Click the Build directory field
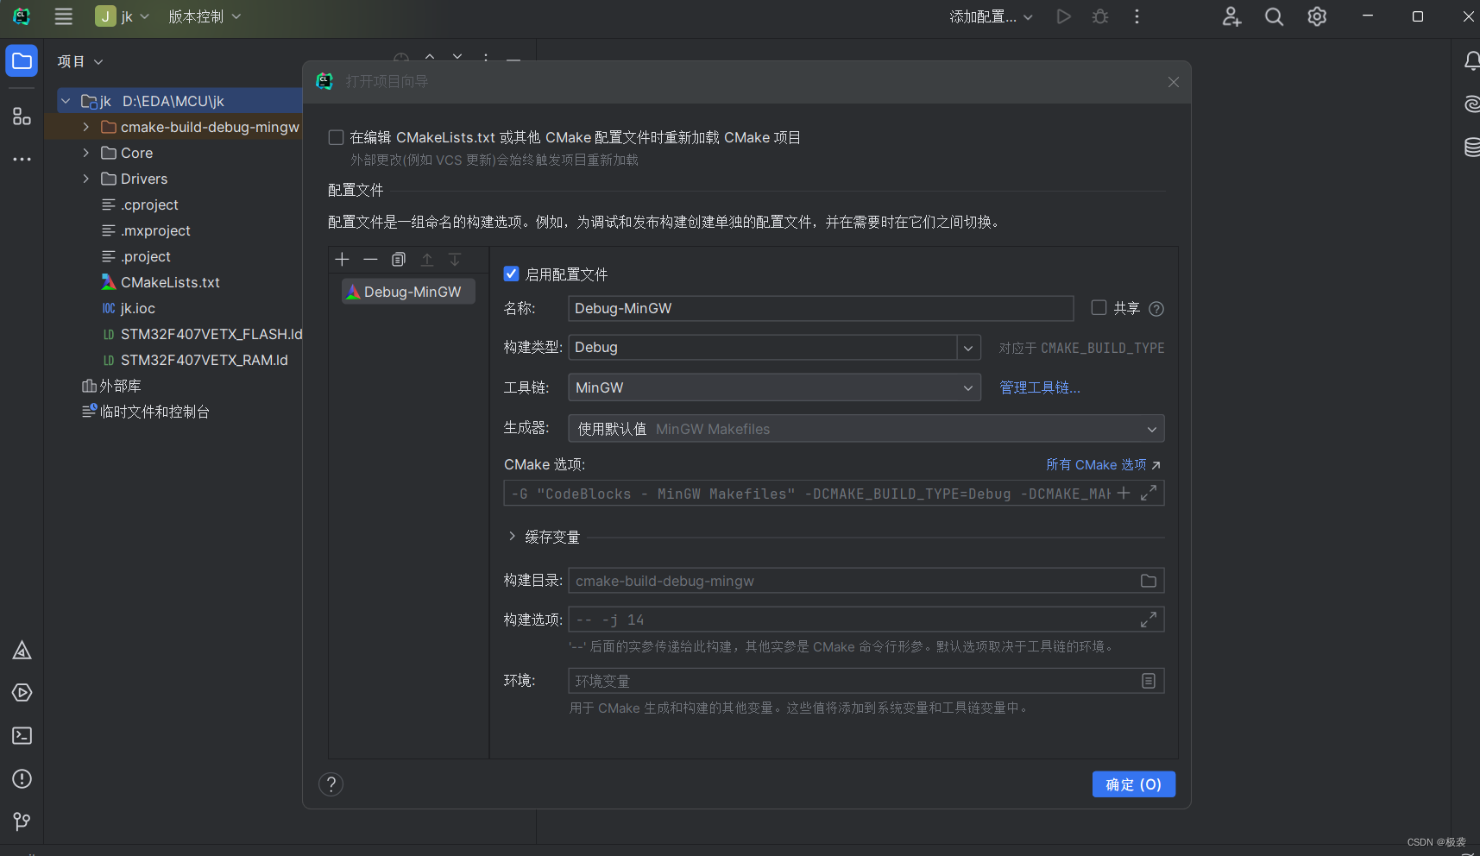 [x=866, y=581]
